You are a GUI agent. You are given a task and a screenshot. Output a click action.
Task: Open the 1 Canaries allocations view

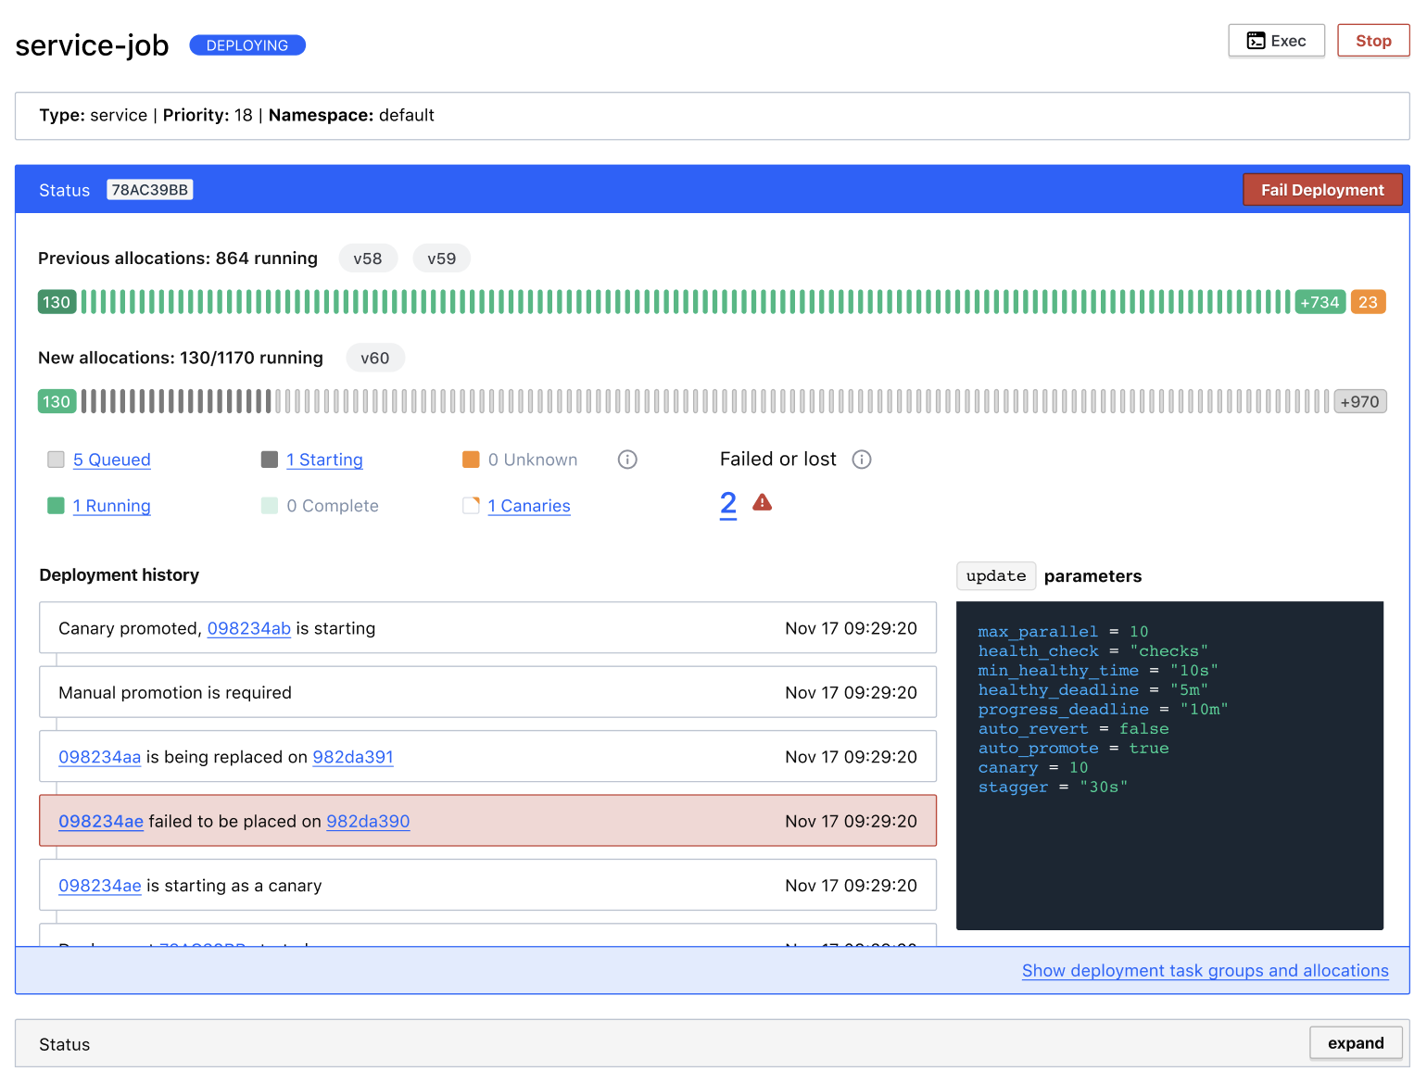(x=529, y=506)
